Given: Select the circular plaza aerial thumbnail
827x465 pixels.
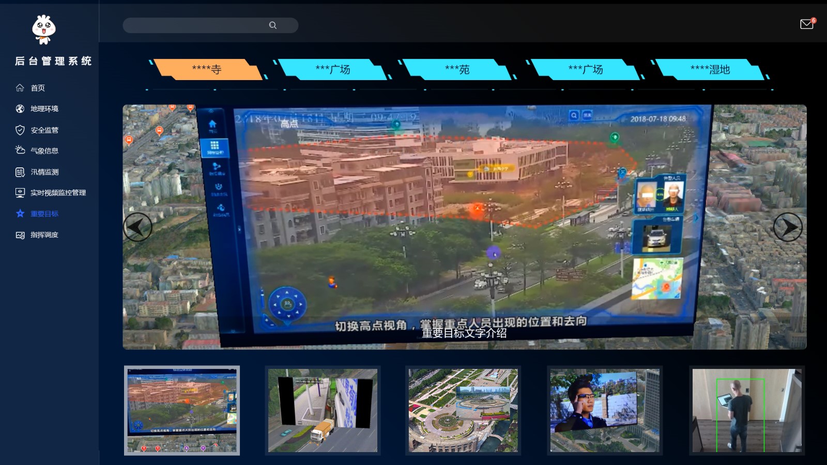Looking at the screenshot, I should tap(463, 411).
